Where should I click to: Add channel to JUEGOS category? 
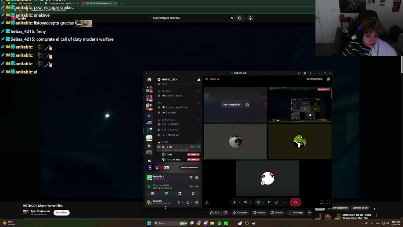(198, 91)
